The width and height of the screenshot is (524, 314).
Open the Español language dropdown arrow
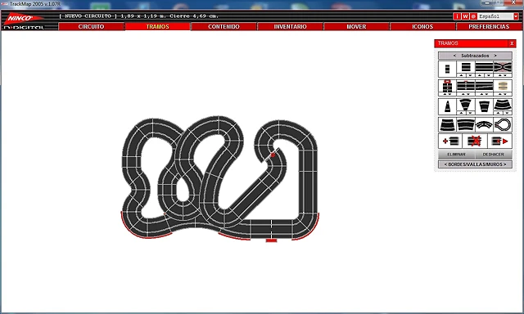click(x=516, y=16)
